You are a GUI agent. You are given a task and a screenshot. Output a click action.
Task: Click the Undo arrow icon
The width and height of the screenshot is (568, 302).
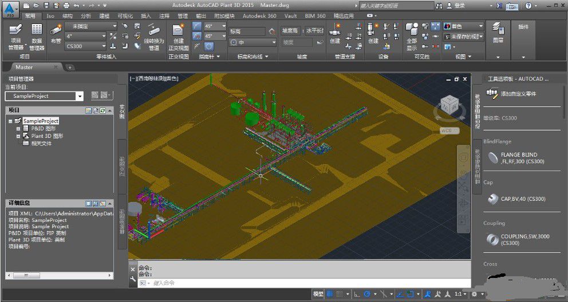click(x=76, y=6)
